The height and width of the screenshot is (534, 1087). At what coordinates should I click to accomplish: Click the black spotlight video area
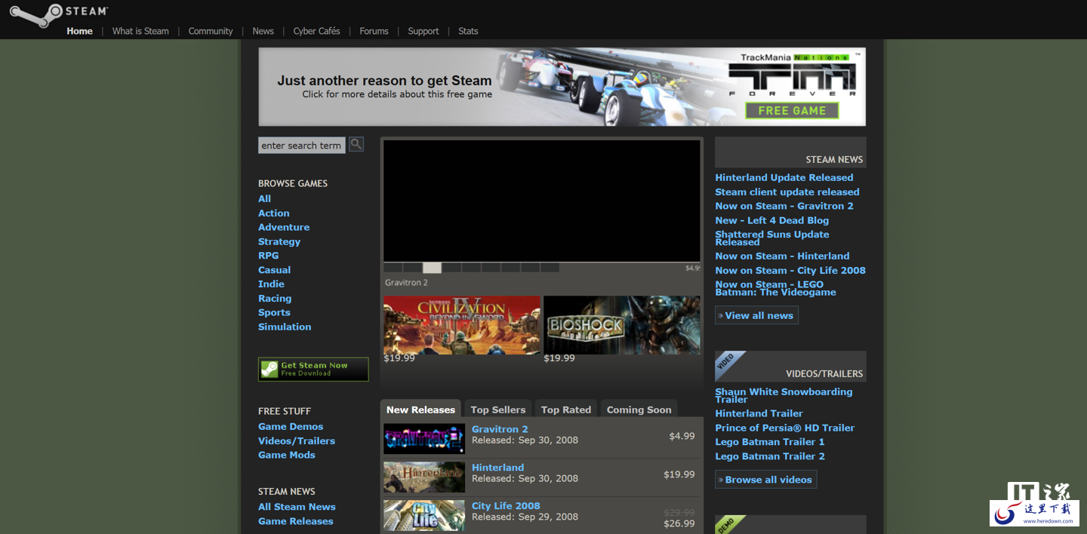[x=541, y=201]
